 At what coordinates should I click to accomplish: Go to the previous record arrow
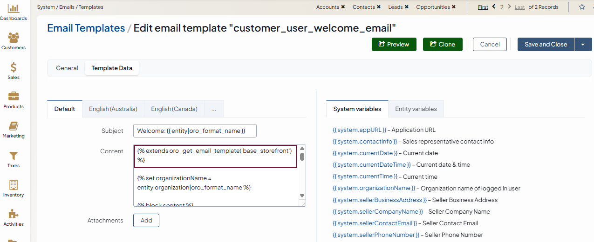494,7
